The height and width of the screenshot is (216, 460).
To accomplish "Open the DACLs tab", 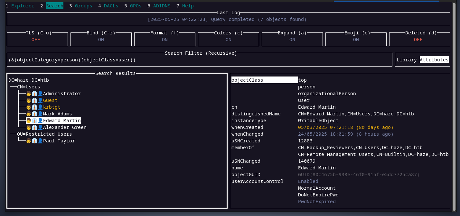I will tap(111, 6).
